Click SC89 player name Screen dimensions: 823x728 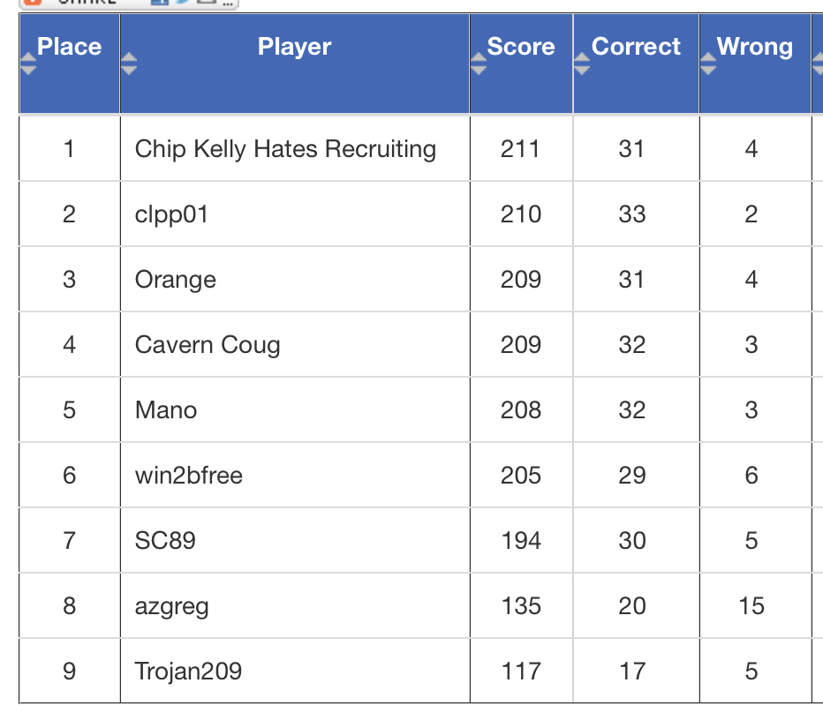point(165,541)
